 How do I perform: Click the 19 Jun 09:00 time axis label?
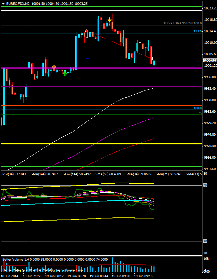[121, 276]
